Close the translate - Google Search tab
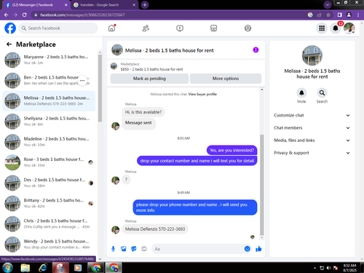 134,5
